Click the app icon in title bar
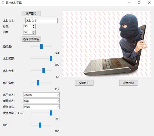154x136 pixels. click(3, 3)
